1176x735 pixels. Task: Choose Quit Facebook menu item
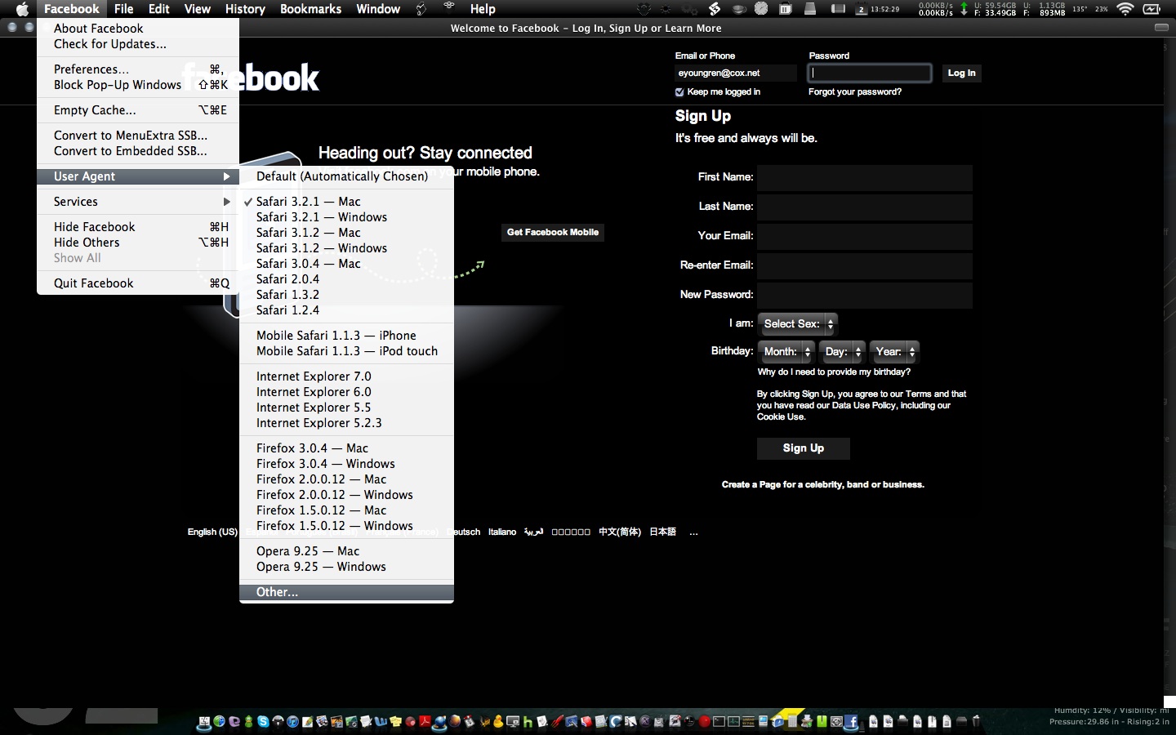(138, 283)
